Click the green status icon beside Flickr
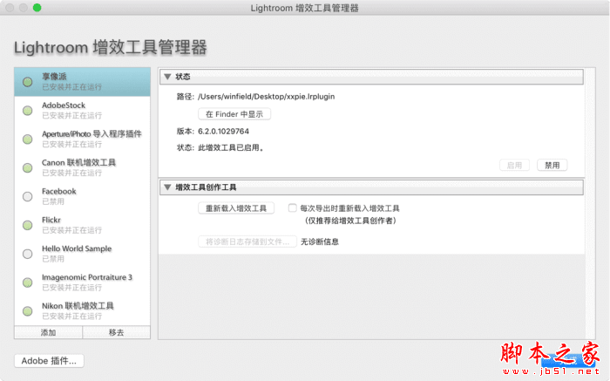Viewport: 610px width, 381px height. (28, 225)
